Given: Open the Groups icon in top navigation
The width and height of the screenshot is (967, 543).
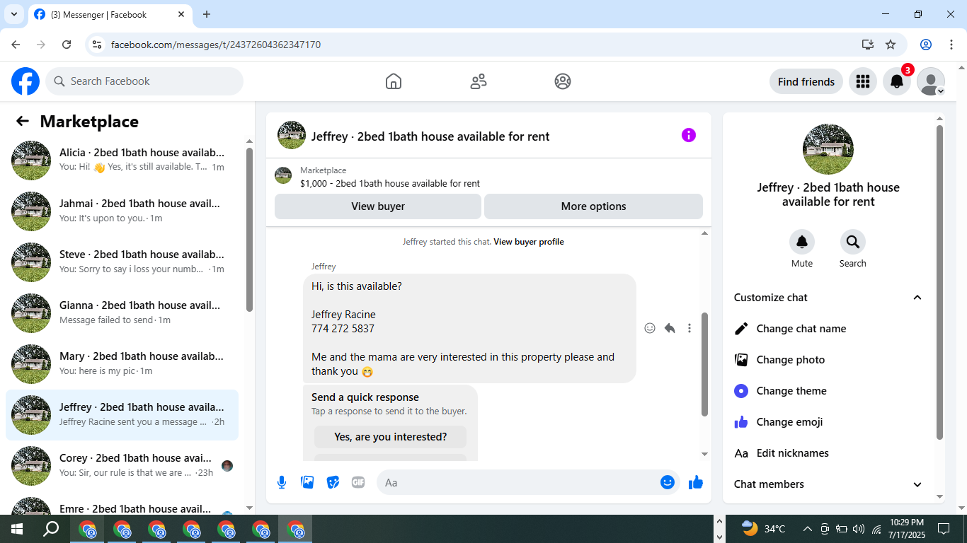Looking at the screenshot, I should 563,81.
